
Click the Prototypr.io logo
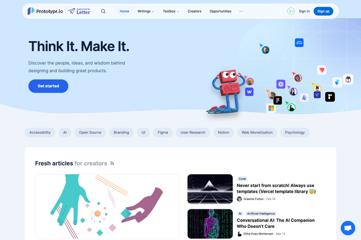point(45,11)
